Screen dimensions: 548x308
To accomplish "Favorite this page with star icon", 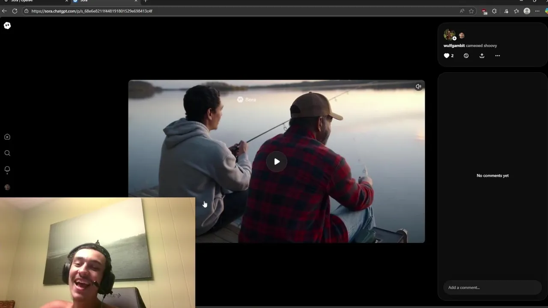I will pyautogui.click(x=471, y=11).
